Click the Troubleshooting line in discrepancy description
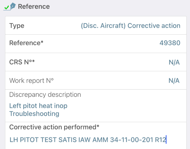The width and height of the screenshot is (190, 149). pyautogui.click(x=34, y=114)
